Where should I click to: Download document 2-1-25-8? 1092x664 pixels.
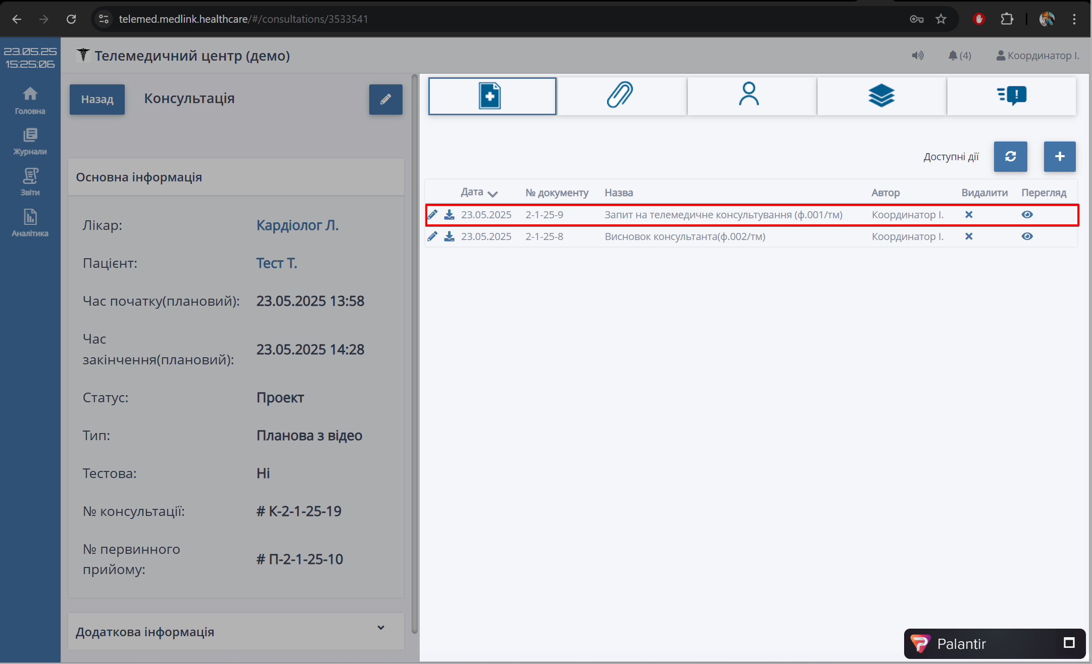[x=449, y=236]
